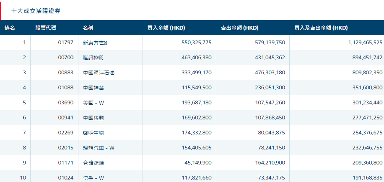Click the 排名 column header
Screen dimensions: 384x182
10,28
